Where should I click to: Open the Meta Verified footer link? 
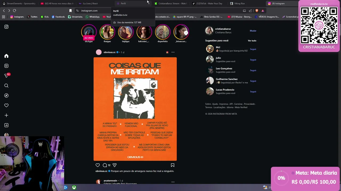click(241, 107)
